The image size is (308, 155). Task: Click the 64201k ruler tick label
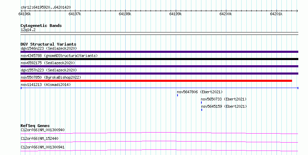tap(276, 14)
